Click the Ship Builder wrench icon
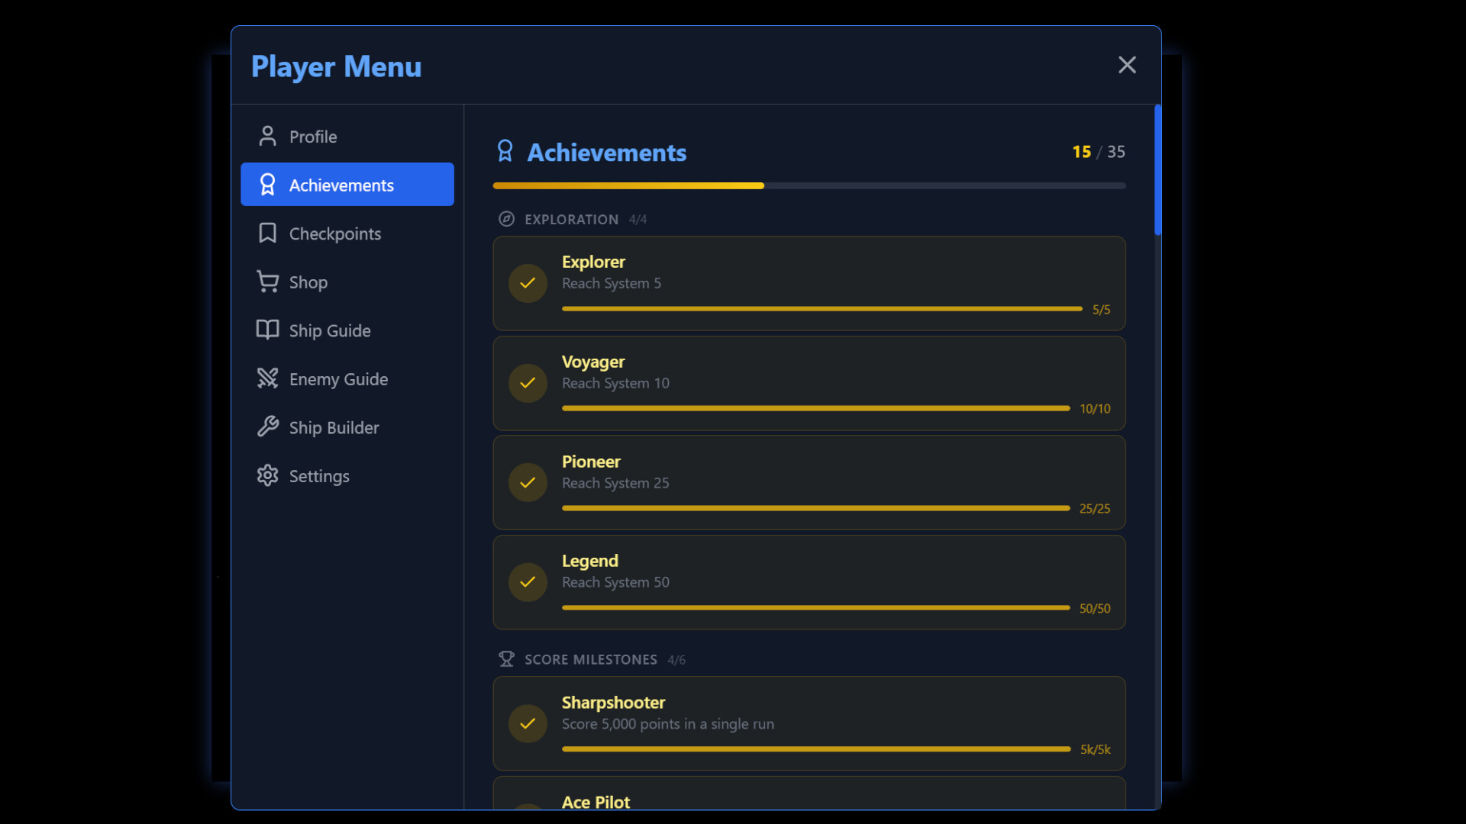This screenshot has width=1466, height=824. [x=267, y=427]
